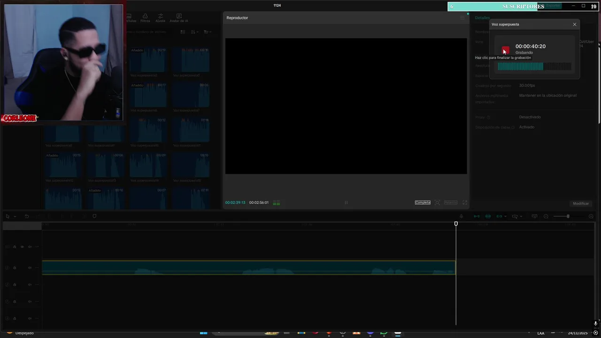
Task: Click the timeline microphone record icon
Action: click(x=462, y=216)
